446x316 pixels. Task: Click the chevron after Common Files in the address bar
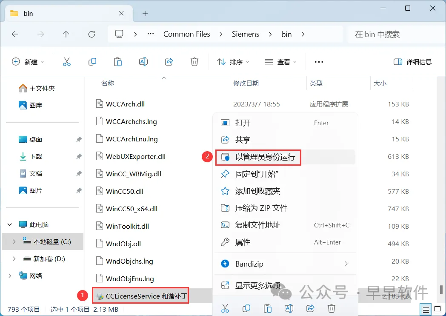[221, 34]
